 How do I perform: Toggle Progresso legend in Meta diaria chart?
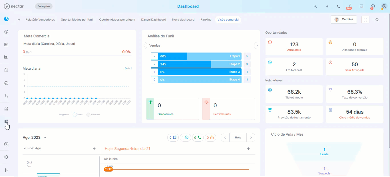pos(64,114)
